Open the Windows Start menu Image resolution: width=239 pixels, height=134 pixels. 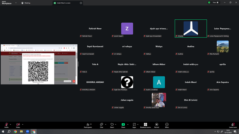[x=3, y=131]
